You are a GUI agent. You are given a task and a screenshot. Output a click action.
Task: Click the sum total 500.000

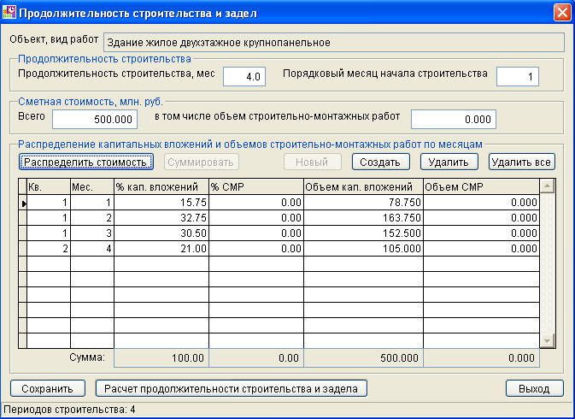(x=363, y=358)
